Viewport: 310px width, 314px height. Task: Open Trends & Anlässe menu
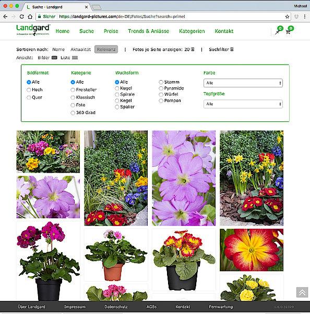click(148, 31)
